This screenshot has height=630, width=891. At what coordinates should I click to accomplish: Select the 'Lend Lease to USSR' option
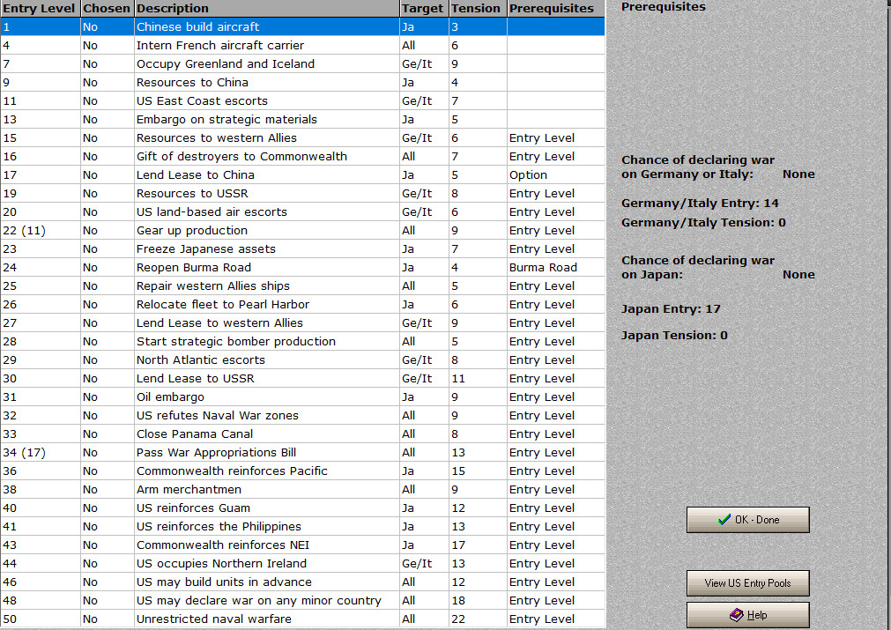(x=302, y=379)
